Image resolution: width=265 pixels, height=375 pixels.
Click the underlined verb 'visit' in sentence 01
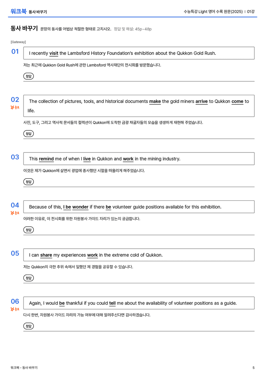click(x=54, y=53)
